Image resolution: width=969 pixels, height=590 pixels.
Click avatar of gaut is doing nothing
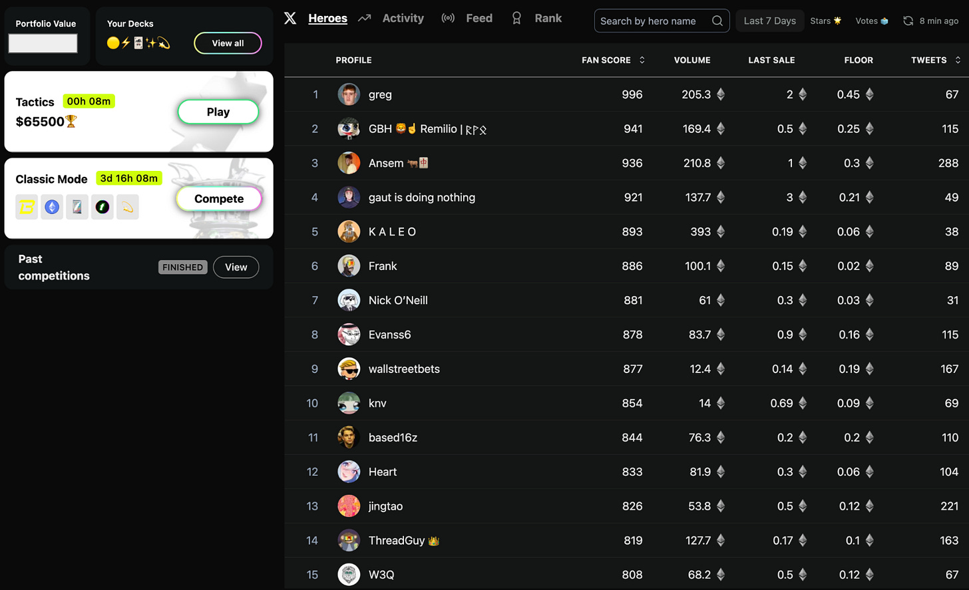(349, 198)
